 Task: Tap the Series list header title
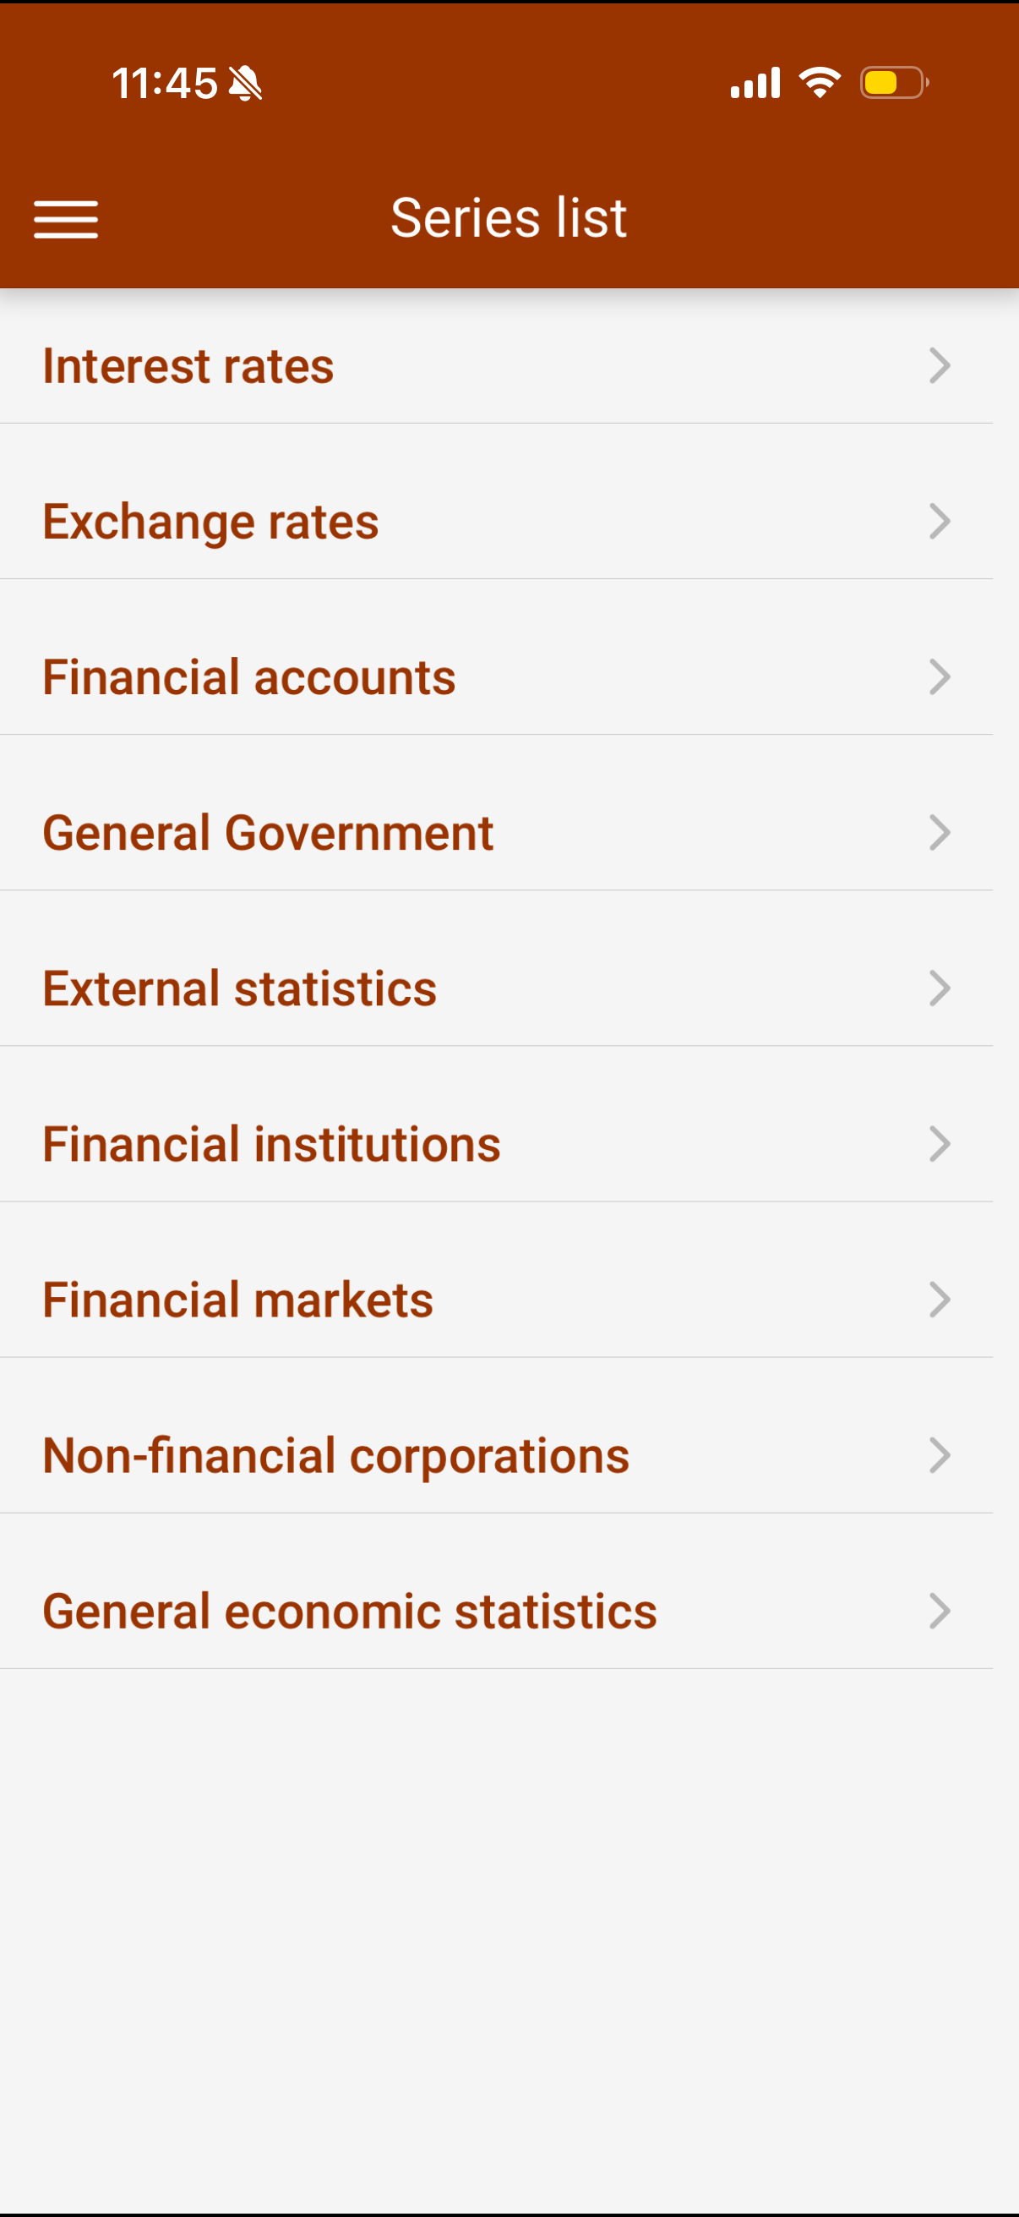pos(509,218)
